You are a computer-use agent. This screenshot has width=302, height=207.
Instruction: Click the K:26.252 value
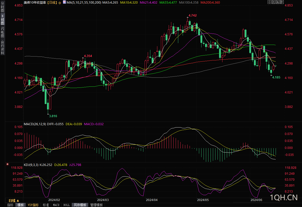coord(46,165)
